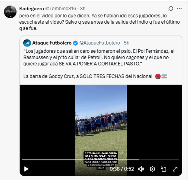
Task: Open the three-dot more options menu
Action: [179, 8]
